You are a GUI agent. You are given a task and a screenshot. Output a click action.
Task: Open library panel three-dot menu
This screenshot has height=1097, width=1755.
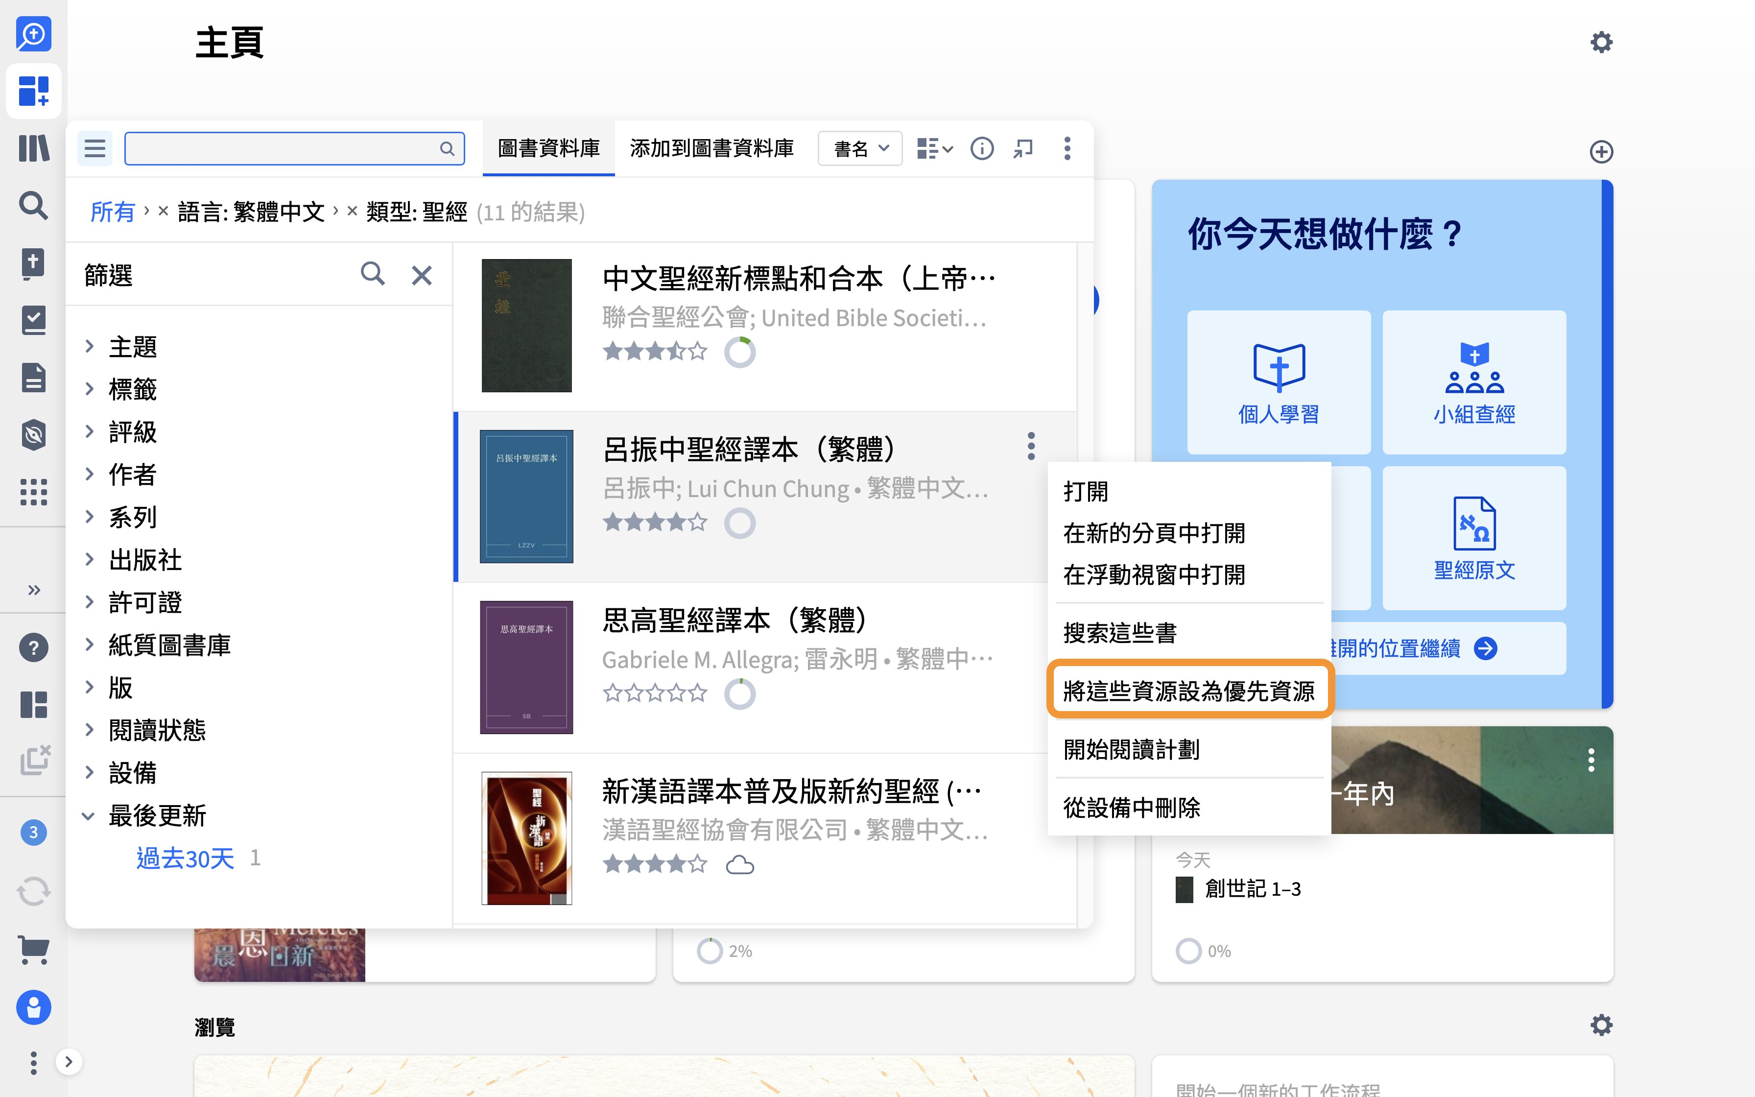[x=1067, y=149]
